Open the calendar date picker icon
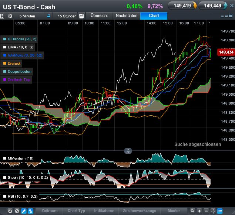The width and height of the screenshot is (235, 215). pos(81,16)
